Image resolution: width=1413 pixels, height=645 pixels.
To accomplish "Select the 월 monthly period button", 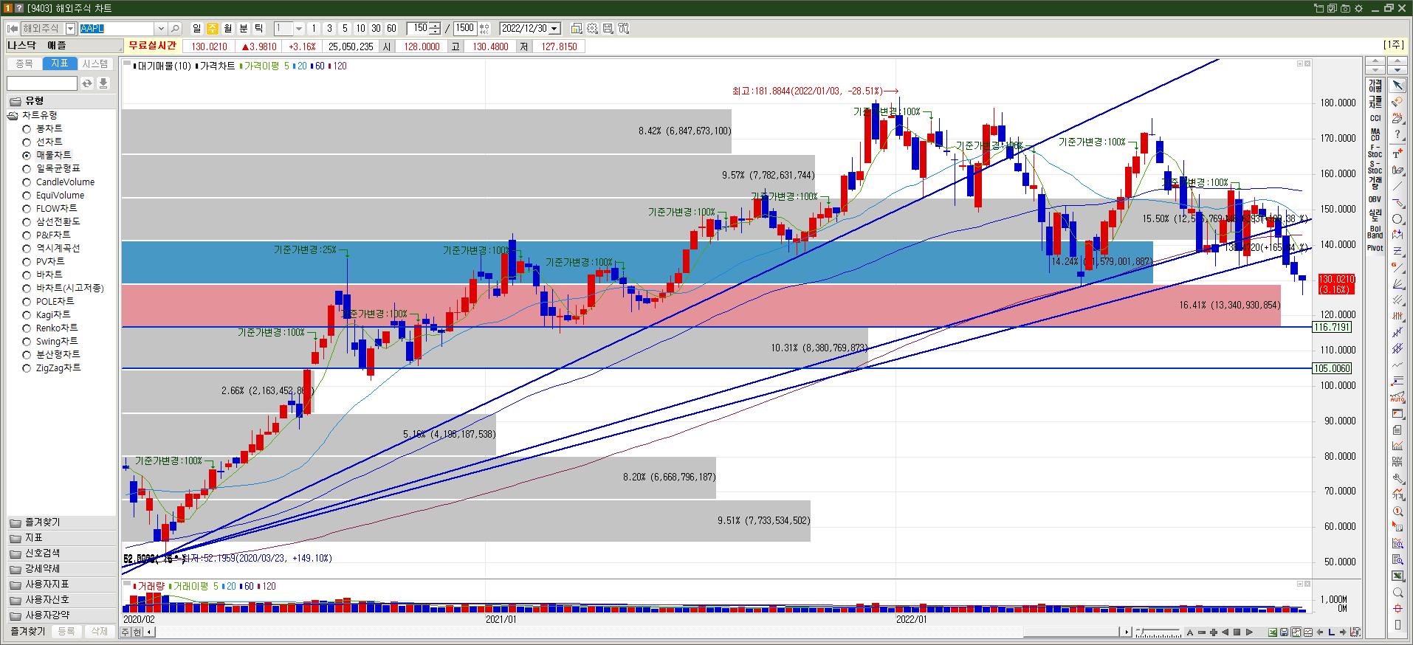I will pyautogui.click(x=227, y=29).
